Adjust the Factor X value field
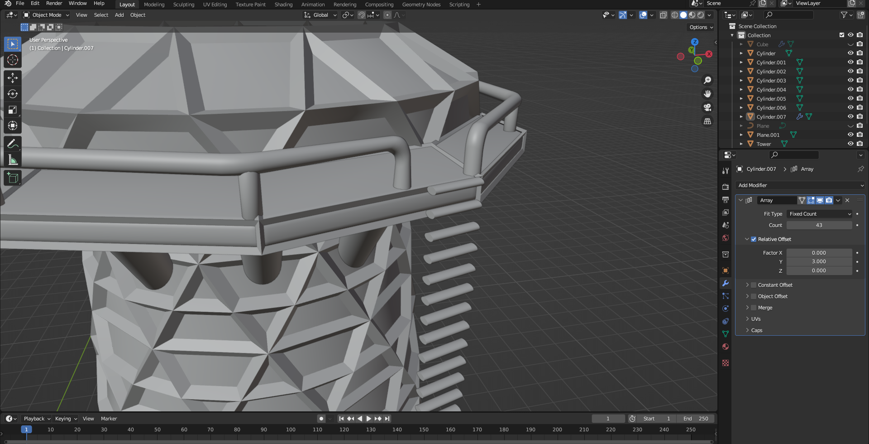Viewport: 869px width, 444px height. click(819, 253)
